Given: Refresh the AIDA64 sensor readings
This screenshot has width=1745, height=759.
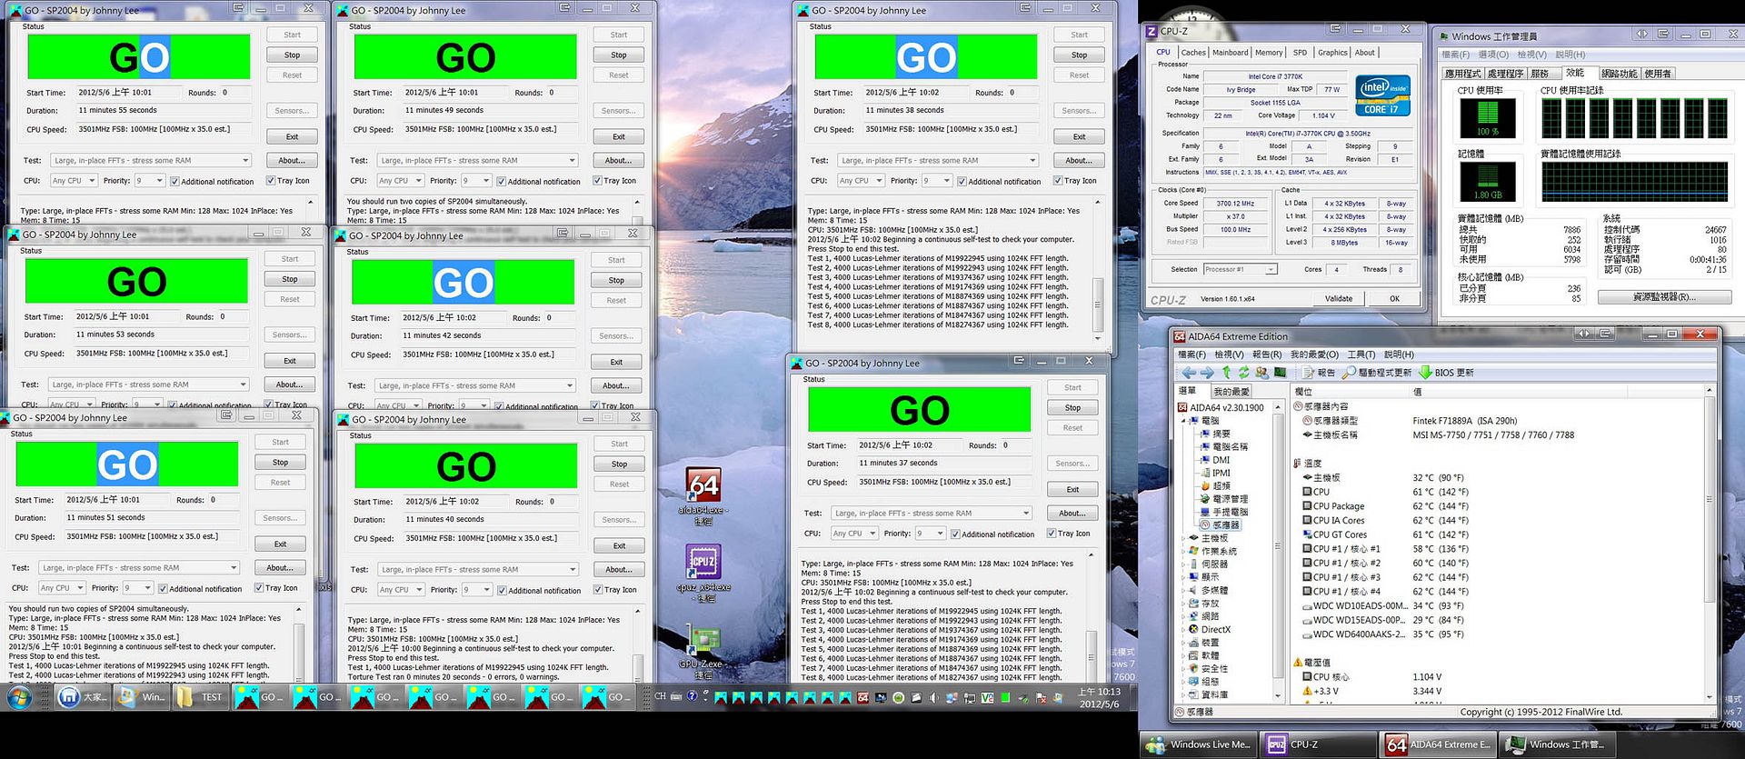Looking at the screenshot, I should point(1243,373).
